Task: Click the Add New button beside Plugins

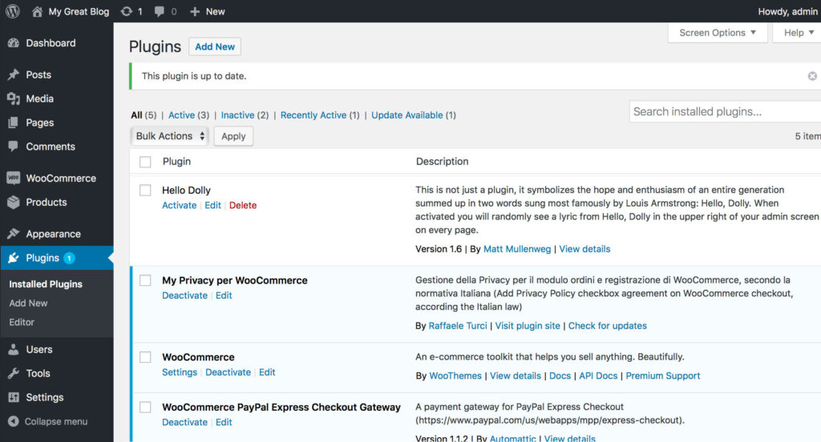Action: pos(215,46)
